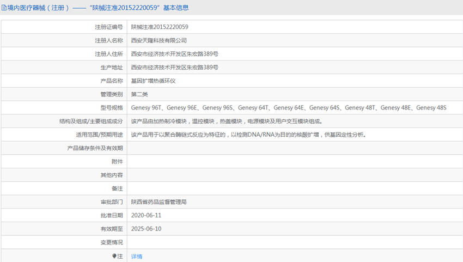463x262 pixels.
Task: Click the 适用范围/预期用途 label
Action: click(x=99, y=135)
